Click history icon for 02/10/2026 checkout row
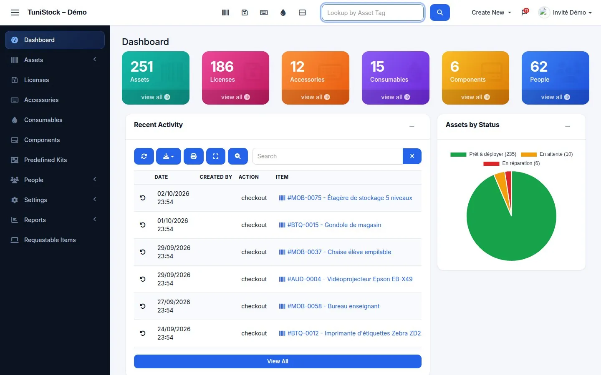The image size is (601, 375). point(143,198)
